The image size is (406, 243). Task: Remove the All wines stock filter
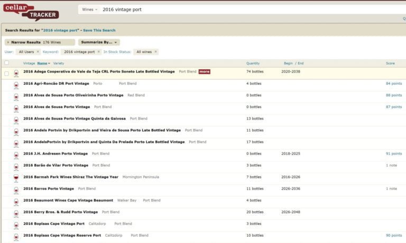pos(155,52)
